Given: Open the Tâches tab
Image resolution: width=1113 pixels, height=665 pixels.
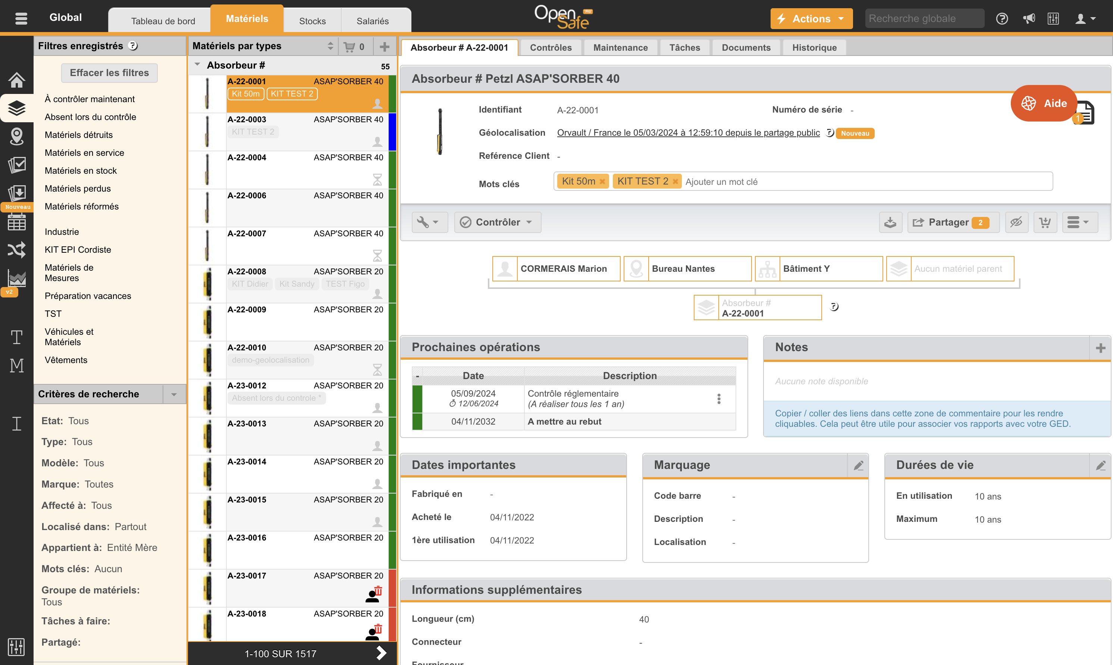Looking at the screenshot, I should [684, 47].
